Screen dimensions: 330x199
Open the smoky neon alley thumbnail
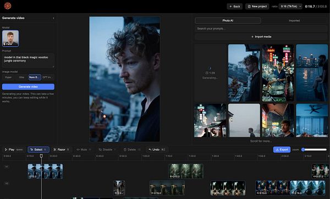[x=210, y=120]
